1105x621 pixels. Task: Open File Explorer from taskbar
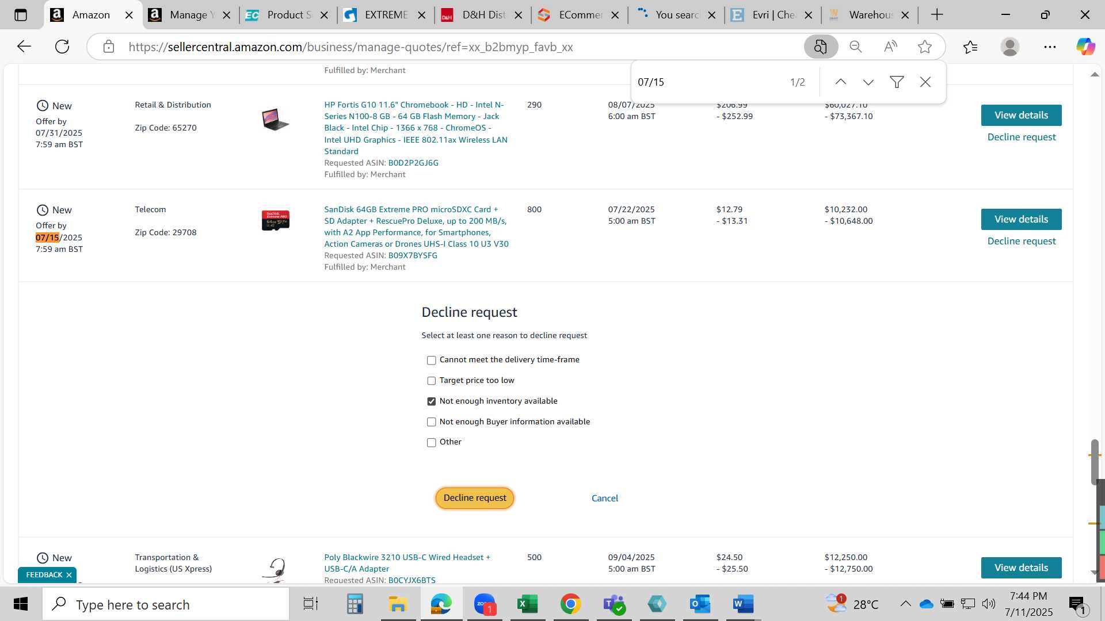pos(398,604)
